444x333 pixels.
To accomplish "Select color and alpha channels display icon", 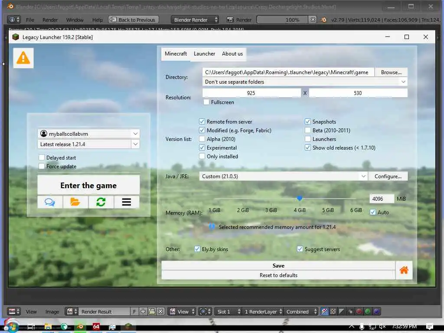I will coord(324,311).
